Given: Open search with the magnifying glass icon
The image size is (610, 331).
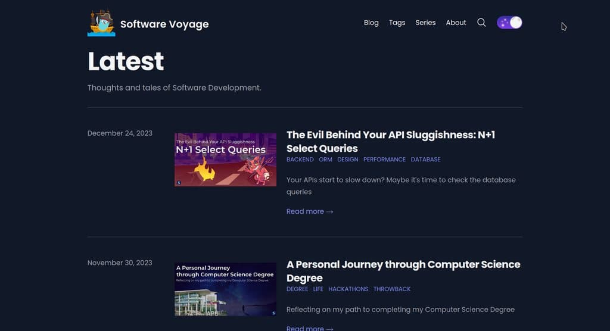Looking at the screenshot, I should tap(481, 23).
